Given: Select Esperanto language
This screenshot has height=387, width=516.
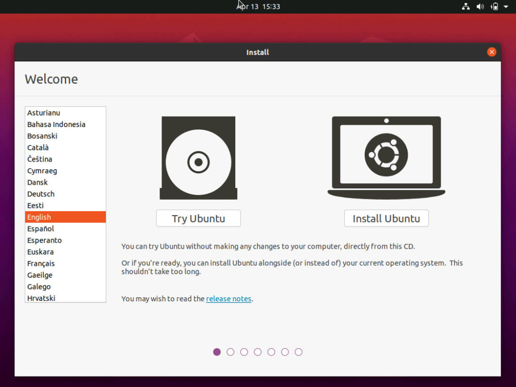Looking at the screenshot, I should pyautogui.click(x=66, y=240).
